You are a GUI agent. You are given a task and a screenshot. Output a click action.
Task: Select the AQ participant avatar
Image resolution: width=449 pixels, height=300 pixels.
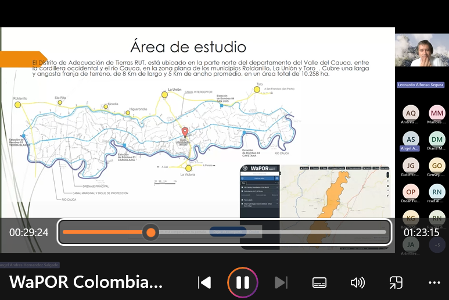click(x=411, y=113)
